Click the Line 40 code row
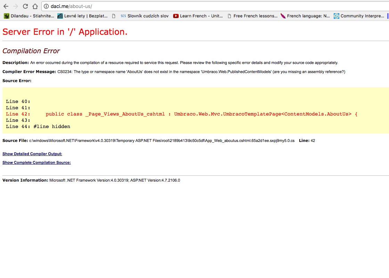Viewport: 389px width, 278px height. click(x=18, y=102)
